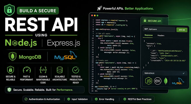Screen dimensions: 191x104
Task: Click the 200 OK status button
Action: coord(182,30)
